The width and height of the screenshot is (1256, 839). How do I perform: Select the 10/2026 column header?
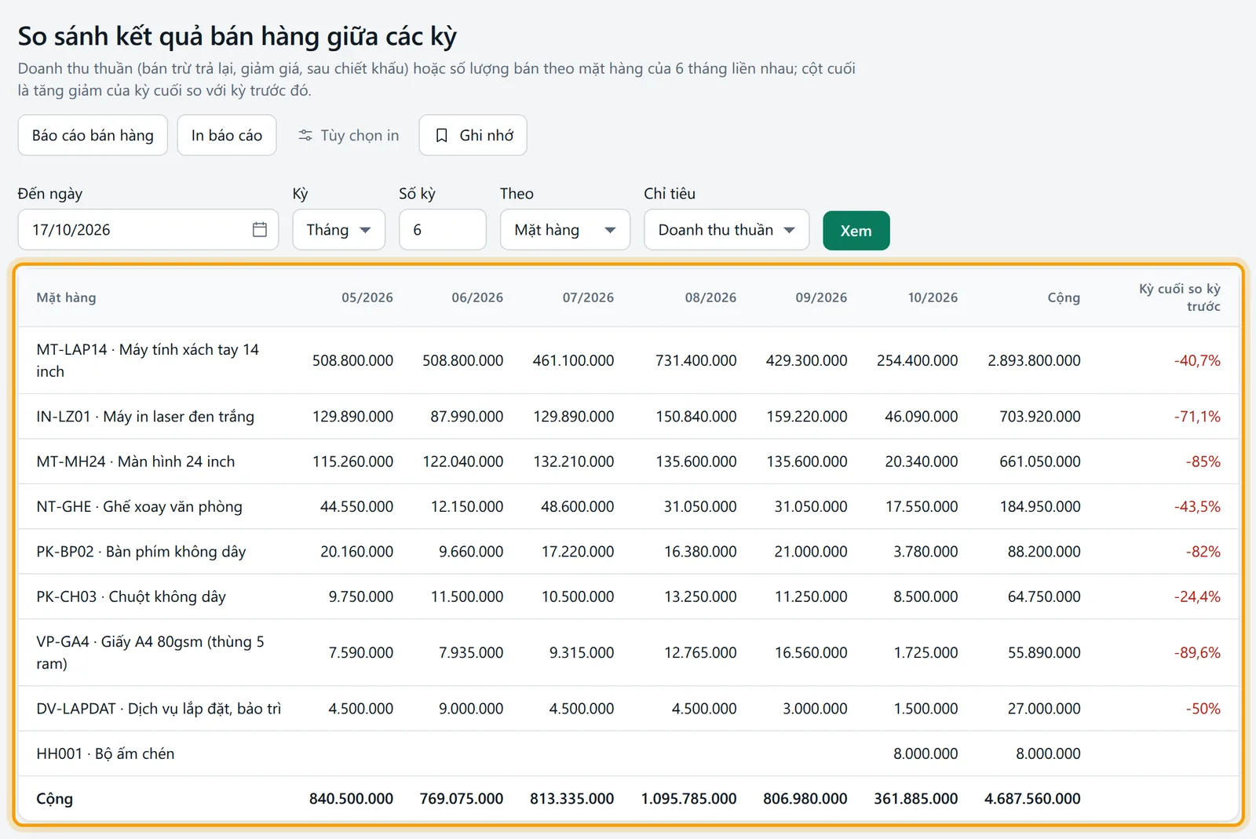(x=933, y=297)
